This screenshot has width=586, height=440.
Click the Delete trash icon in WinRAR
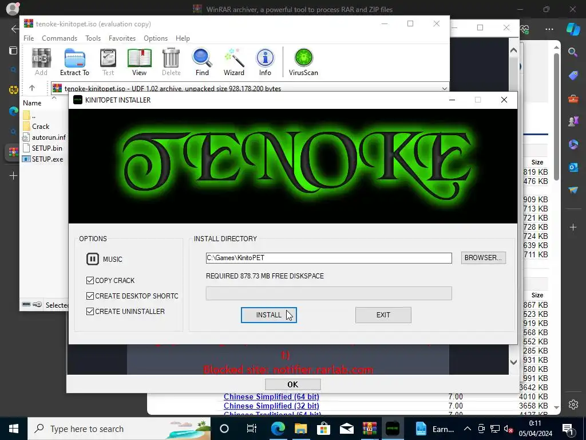tap(171, 62)
